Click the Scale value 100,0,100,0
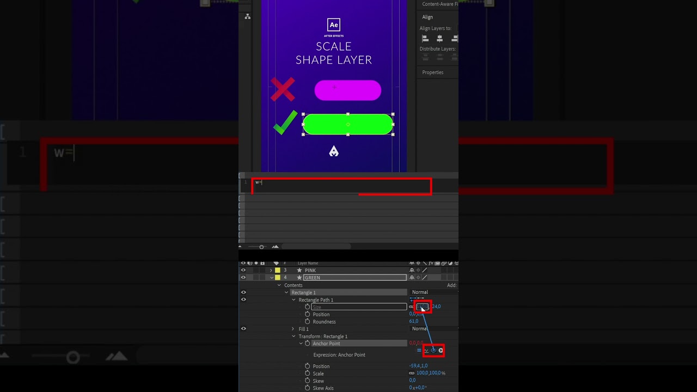697x392 pixels. point(429,373)
